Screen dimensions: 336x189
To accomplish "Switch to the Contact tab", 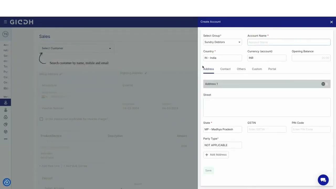I will point(225,69).
